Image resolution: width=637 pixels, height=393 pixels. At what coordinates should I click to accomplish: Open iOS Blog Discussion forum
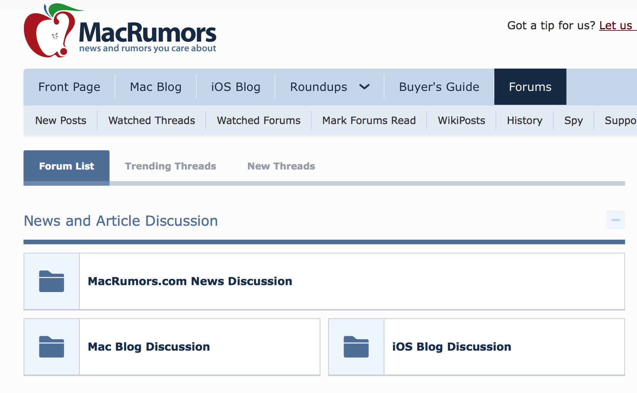tap(452, 347)
